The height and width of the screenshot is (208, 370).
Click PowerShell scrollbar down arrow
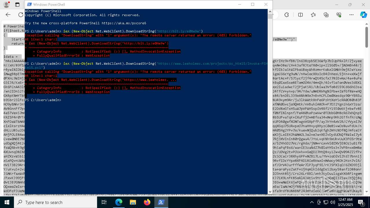pos(270,192)
